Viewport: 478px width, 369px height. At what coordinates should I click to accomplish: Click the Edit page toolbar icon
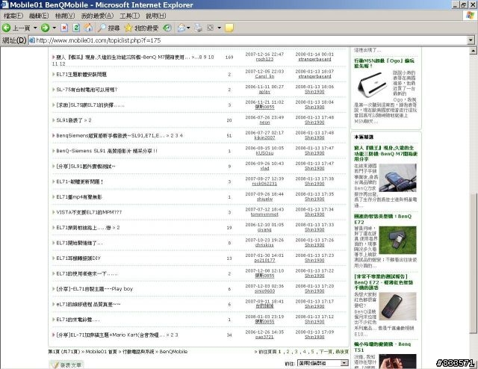(210, 28)
